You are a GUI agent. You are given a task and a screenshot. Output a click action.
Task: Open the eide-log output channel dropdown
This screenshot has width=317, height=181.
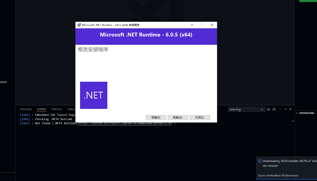246,109
